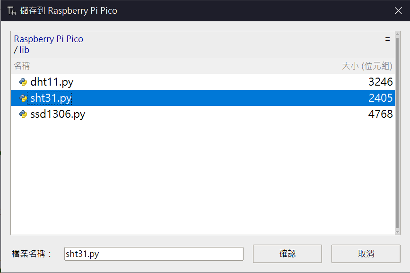
Task: Select the sht31.py file
Action: pyautogui.click(x=203, y=98)
